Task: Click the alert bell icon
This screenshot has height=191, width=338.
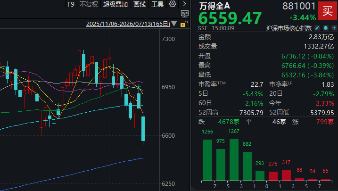Action: pos(326,28)
